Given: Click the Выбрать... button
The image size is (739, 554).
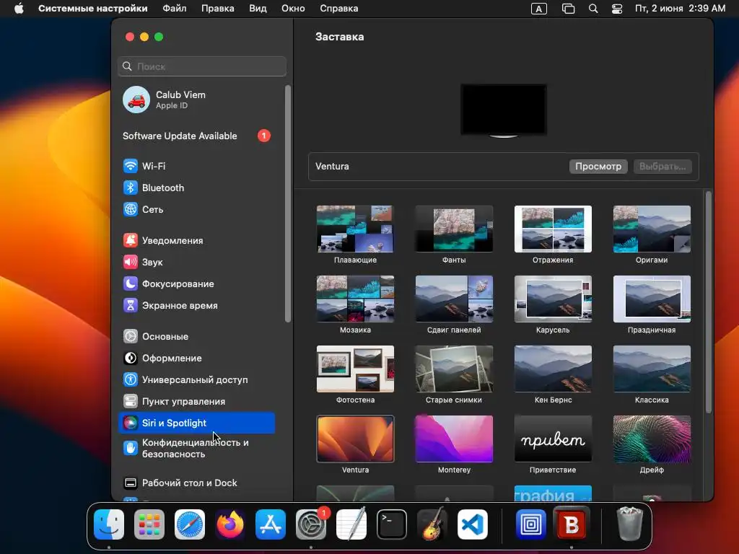Looking at the screenshot, I should pos(663,167).
